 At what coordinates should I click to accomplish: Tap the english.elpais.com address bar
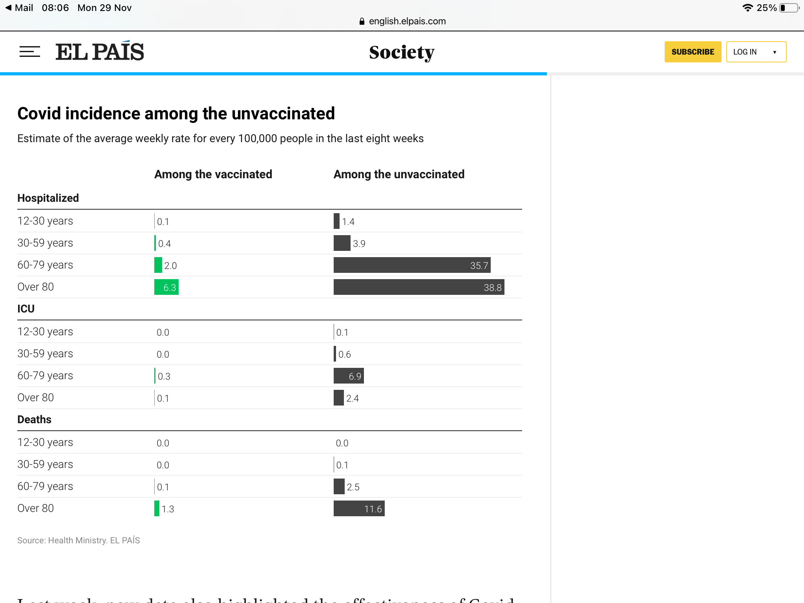tap(407, 21)
